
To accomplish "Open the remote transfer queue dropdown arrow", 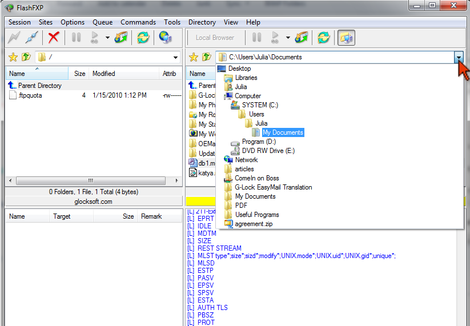I will [x=107, y=38].
